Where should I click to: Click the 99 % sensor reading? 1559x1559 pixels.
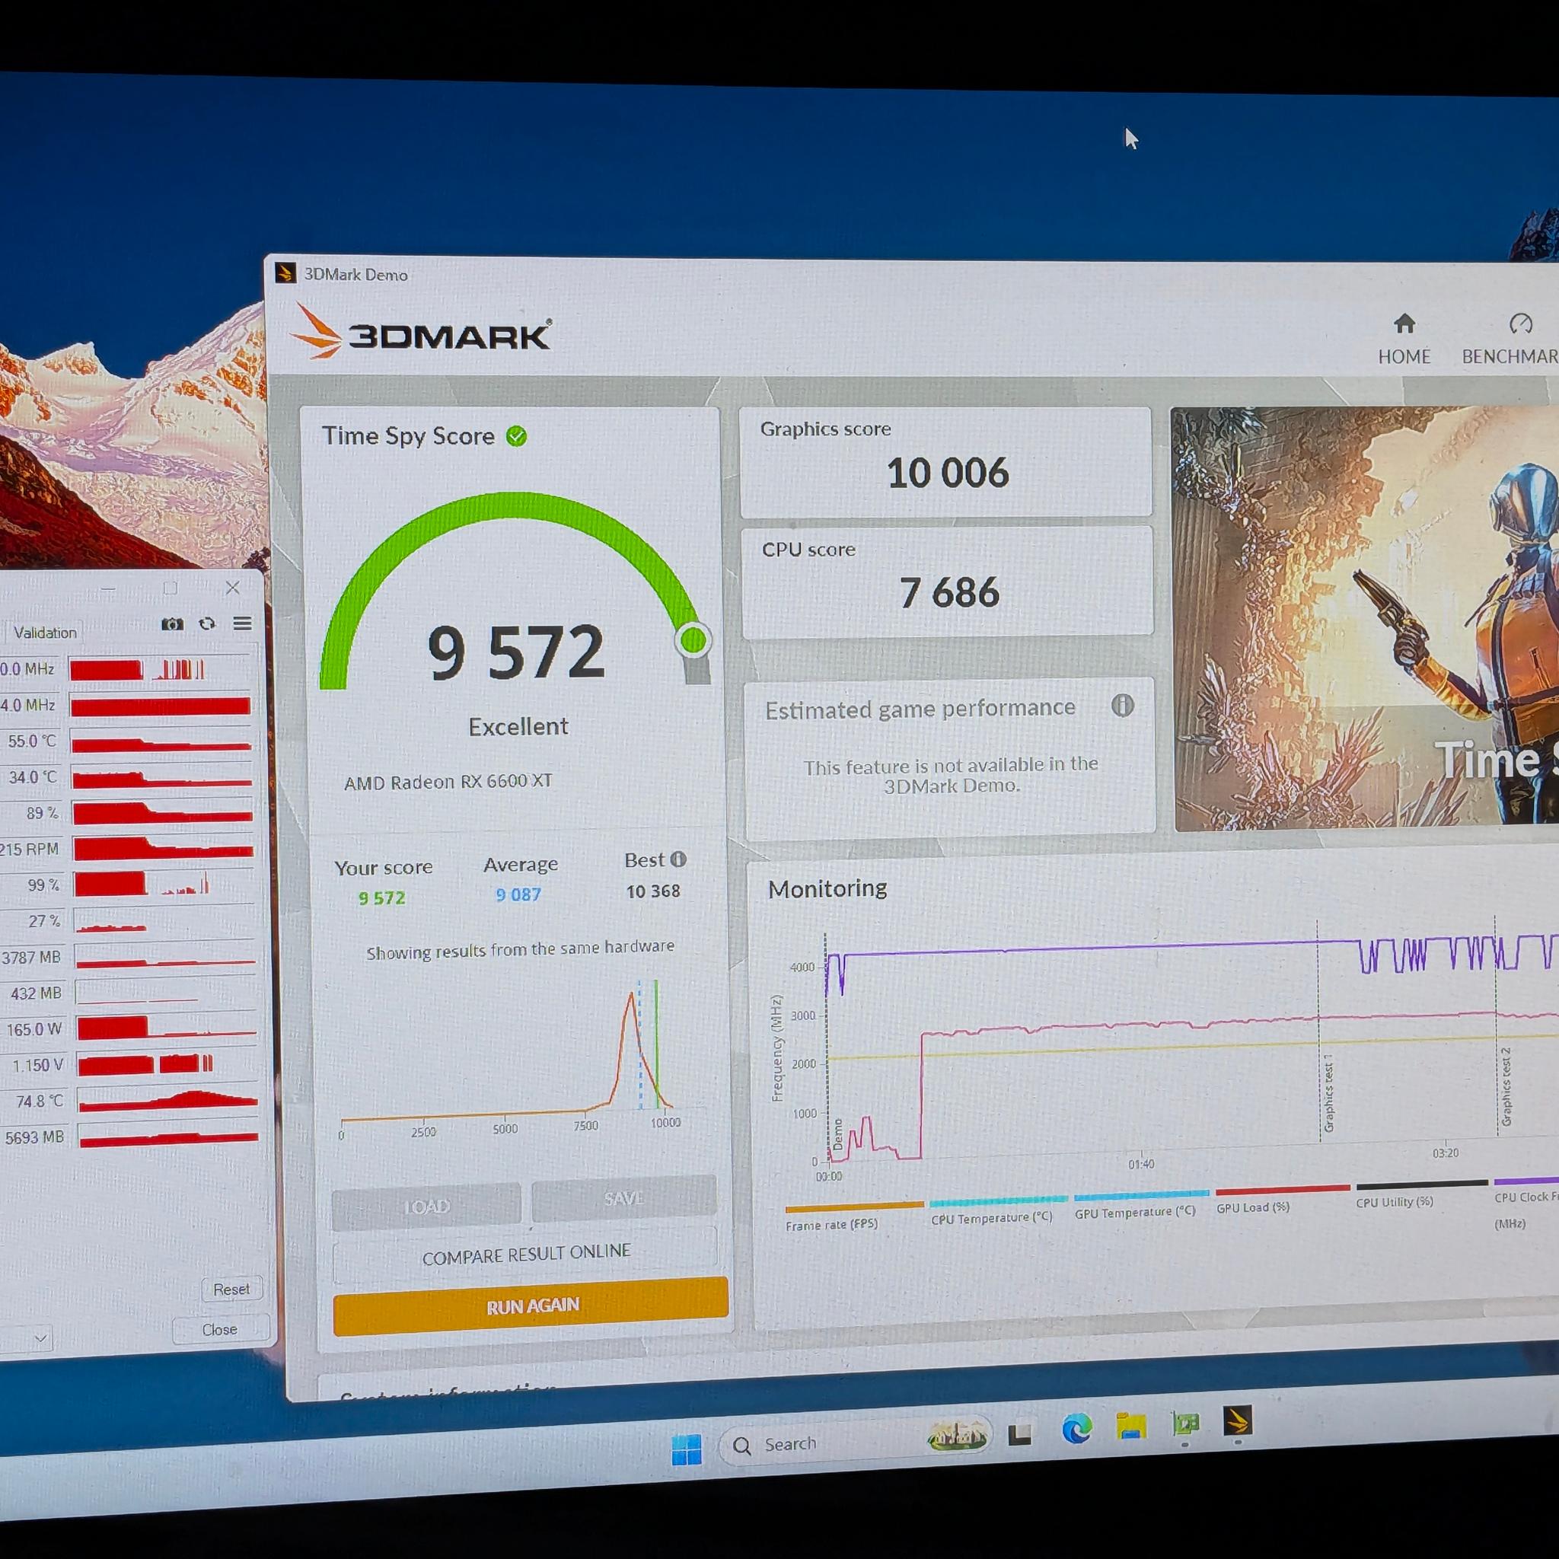(43, 885)
